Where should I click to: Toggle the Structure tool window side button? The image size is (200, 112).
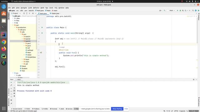point(9,92)
